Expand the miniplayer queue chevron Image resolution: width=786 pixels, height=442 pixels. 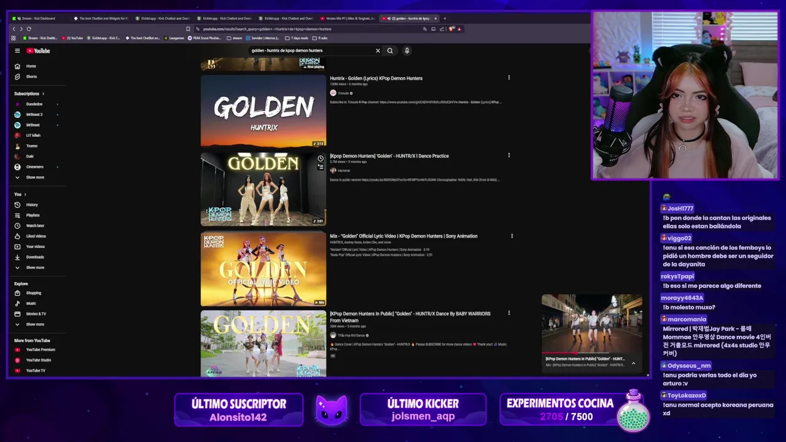633,363
